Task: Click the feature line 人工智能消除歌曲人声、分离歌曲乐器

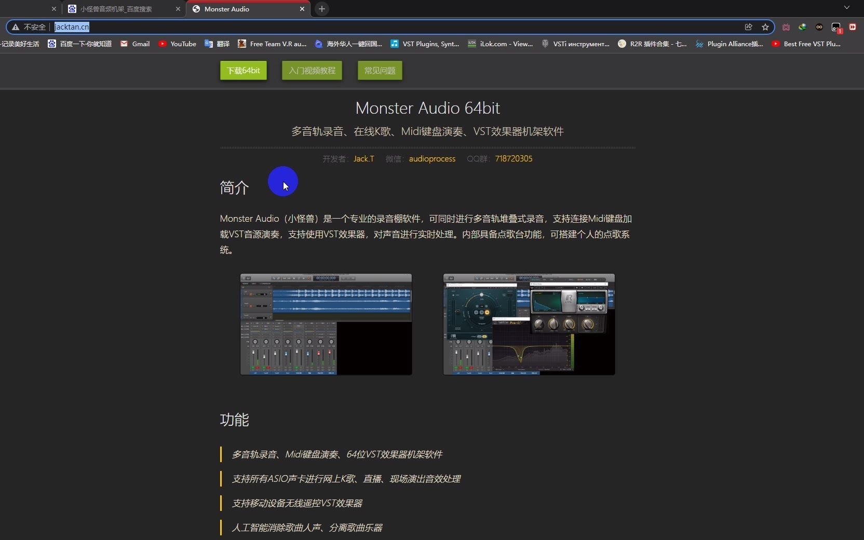Action: point(307,528)
